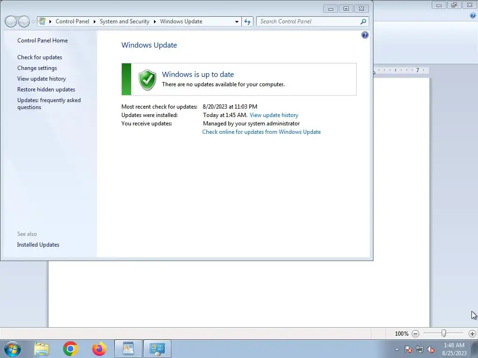Maximize the Windows Update window
Viewport: 478px width, 358px height.
(x=346, y=9)
